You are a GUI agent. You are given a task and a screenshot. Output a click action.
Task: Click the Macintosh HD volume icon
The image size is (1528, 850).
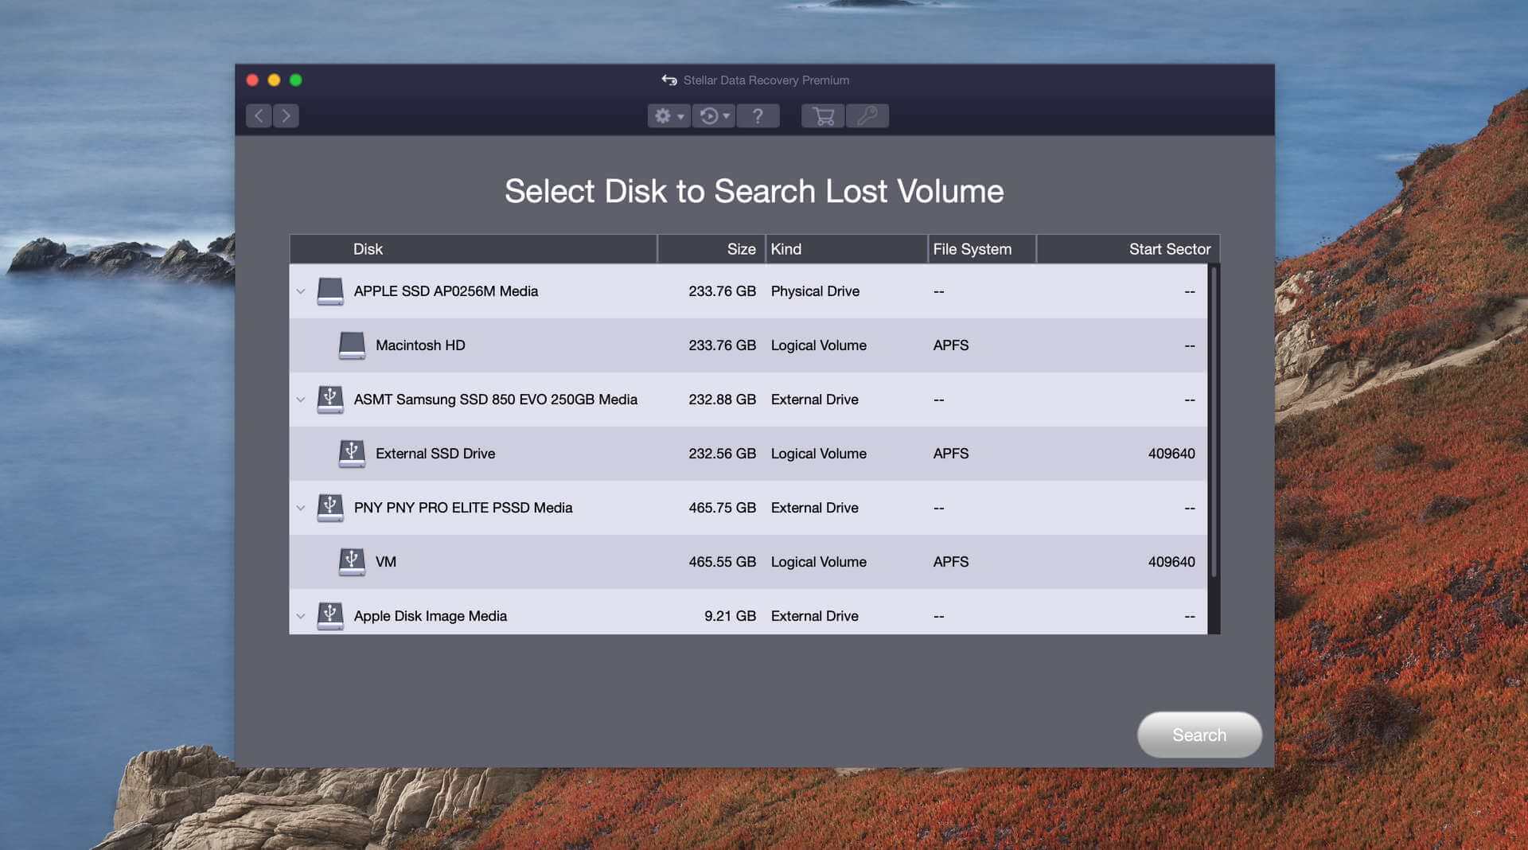click(x=352, y=345)
